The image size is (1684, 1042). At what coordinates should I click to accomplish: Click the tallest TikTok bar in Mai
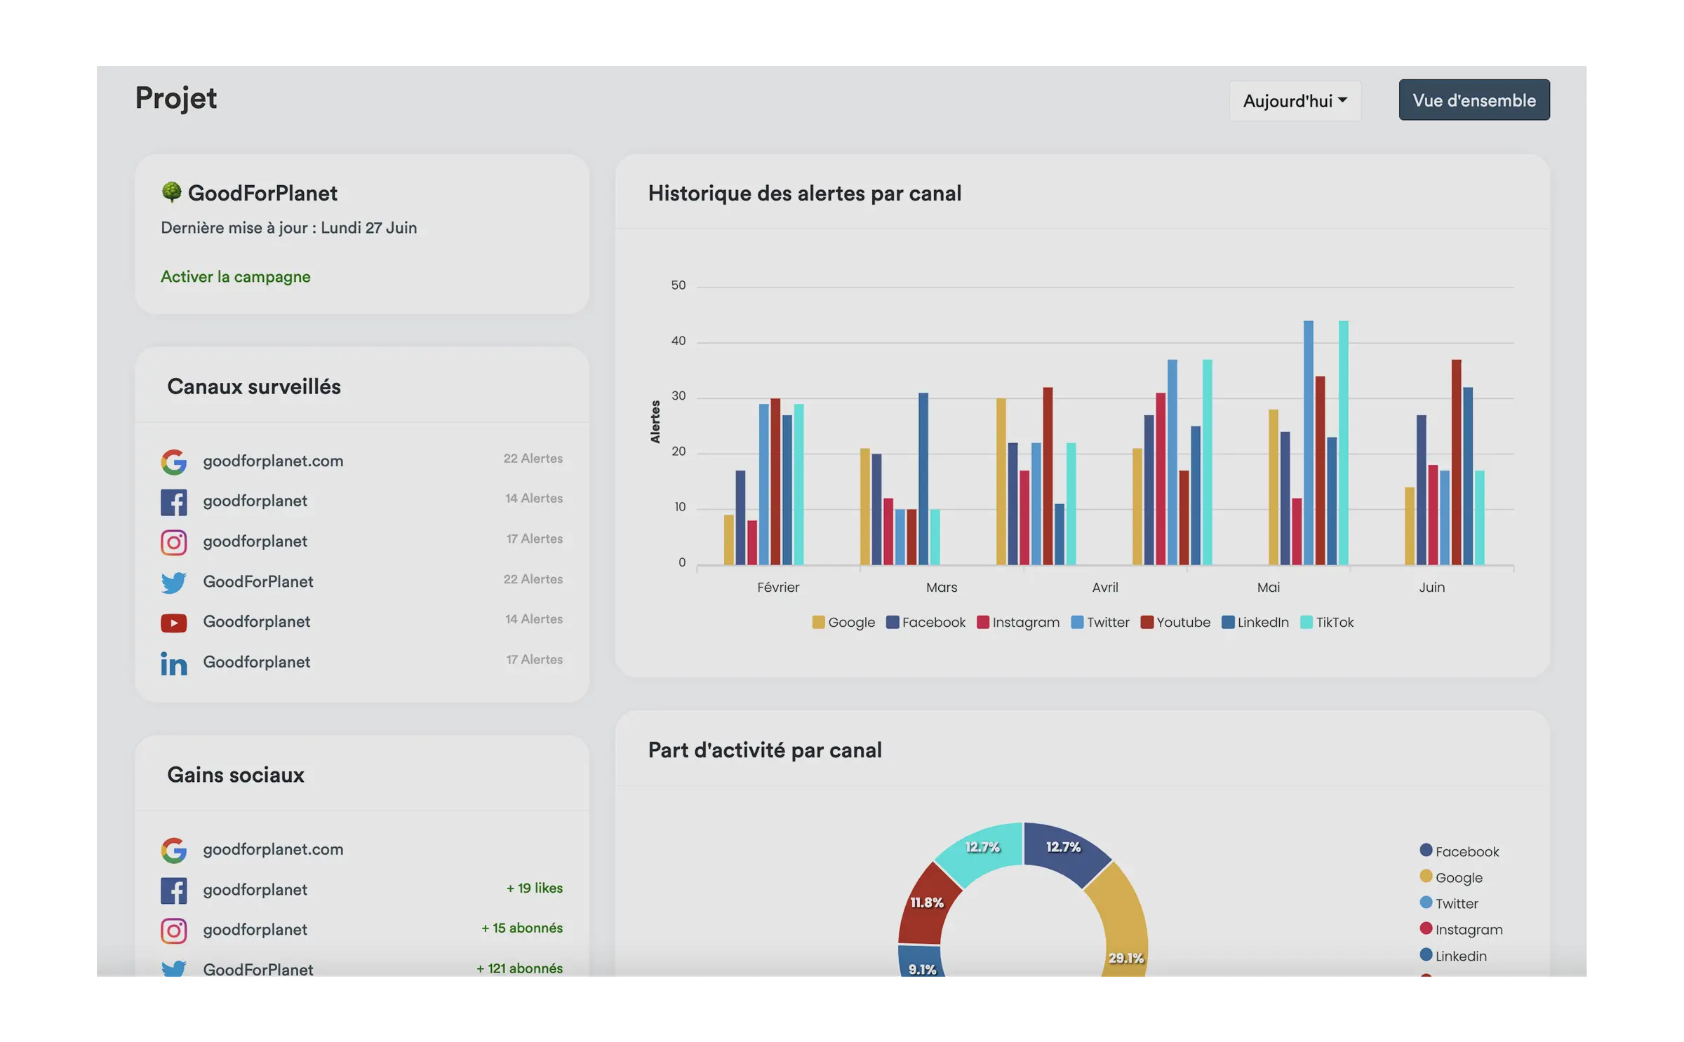tap(1343, 442)
